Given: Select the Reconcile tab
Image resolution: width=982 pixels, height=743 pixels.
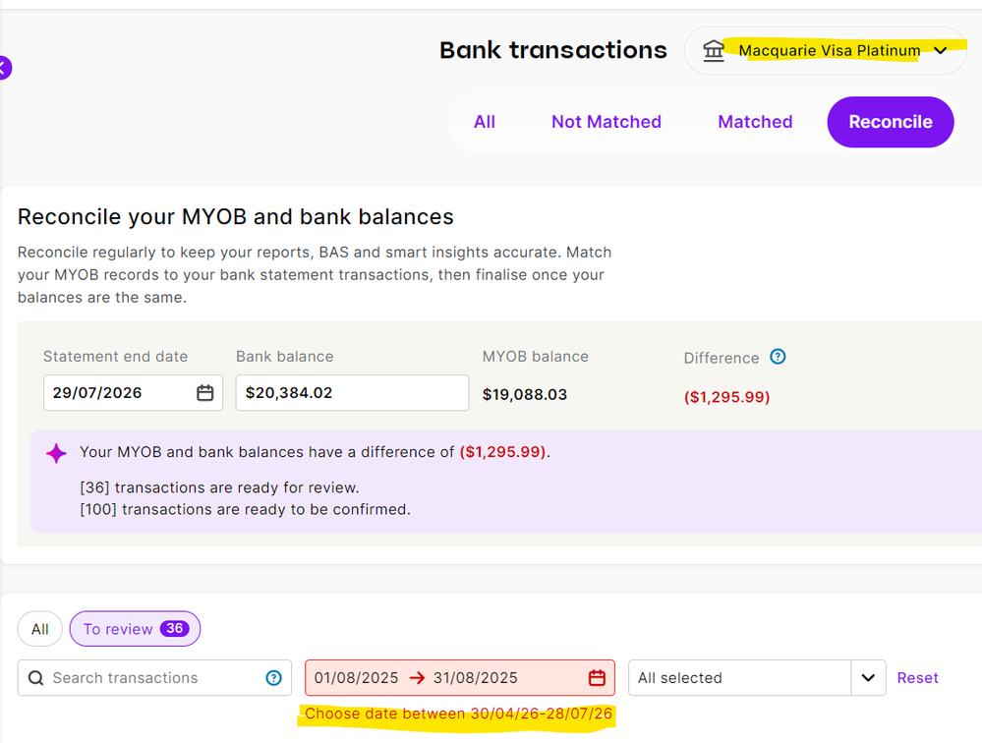Looking at the screenshot, I should (x=890, y=122).
